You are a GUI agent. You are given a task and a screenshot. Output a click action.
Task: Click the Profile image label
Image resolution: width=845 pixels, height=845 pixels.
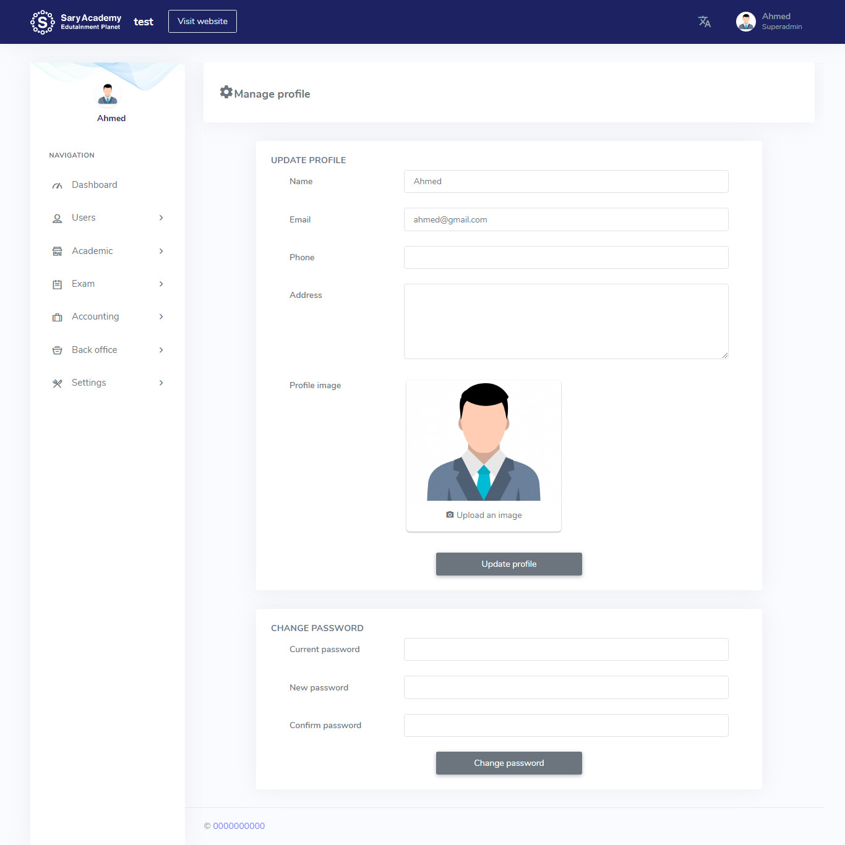pos(315,385)
